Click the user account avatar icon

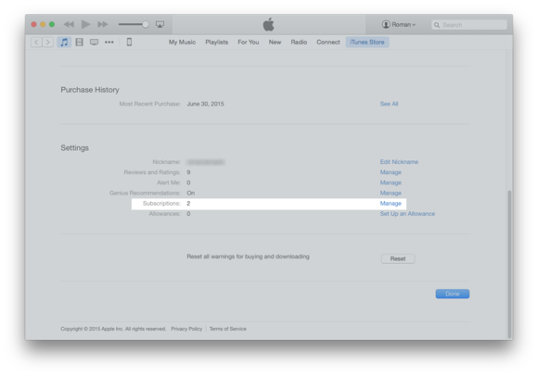pos(386,24)
